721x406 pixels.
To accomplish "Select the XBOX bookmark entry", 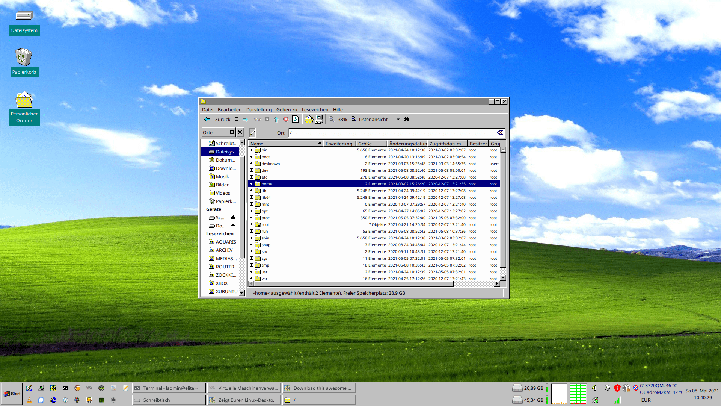I will point(220,283).
